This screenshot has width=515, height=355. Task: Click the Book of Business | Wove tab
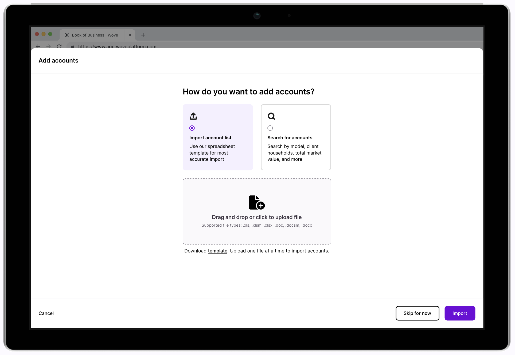[x=95, y=35]
